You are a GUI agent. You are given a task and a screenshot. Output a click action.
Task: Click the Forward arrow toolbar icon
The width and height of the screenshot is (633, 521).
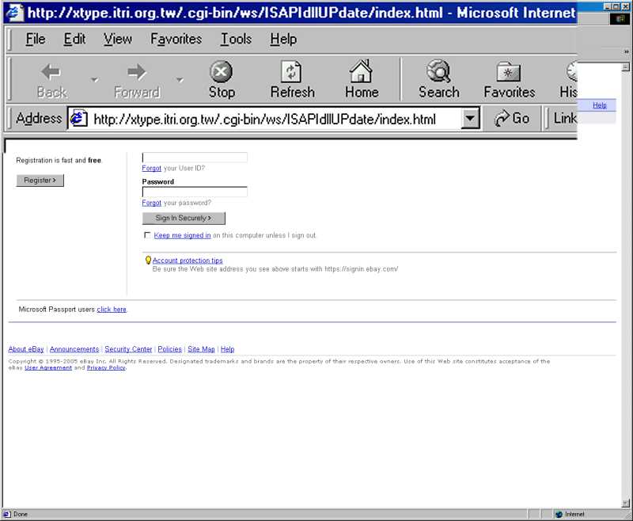(136, 73)
